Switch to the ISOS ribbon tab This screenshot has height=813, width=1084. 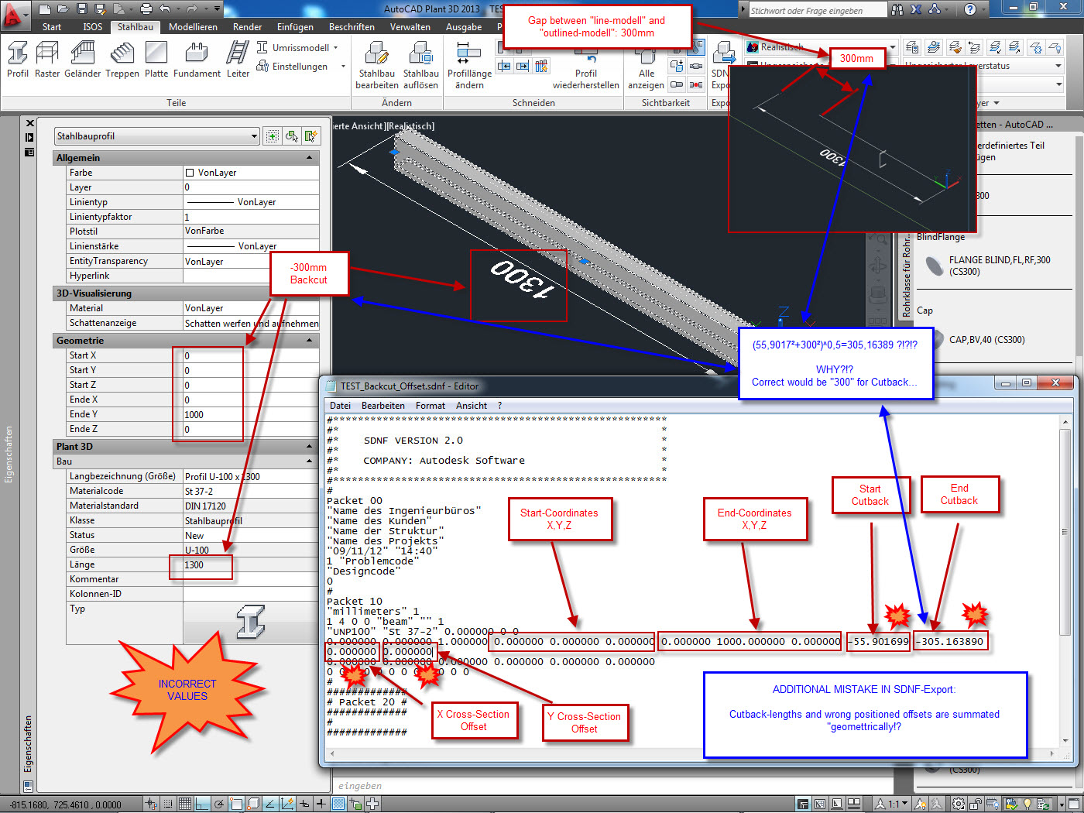tap(93, 26)
